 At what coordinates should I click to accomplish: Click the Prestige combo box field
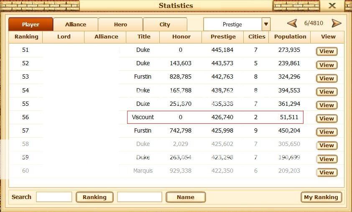[232, 24]
